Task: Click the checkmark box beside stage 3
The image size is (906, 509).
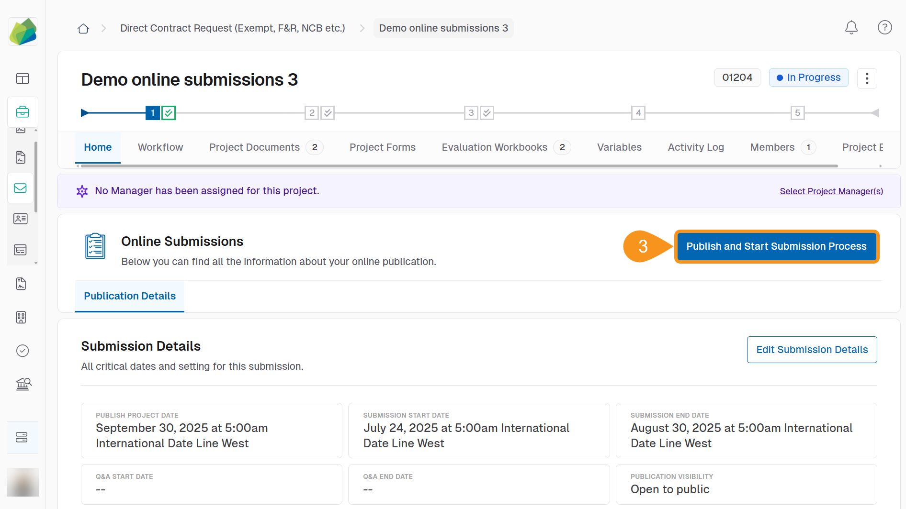Action: pos(487,112)
